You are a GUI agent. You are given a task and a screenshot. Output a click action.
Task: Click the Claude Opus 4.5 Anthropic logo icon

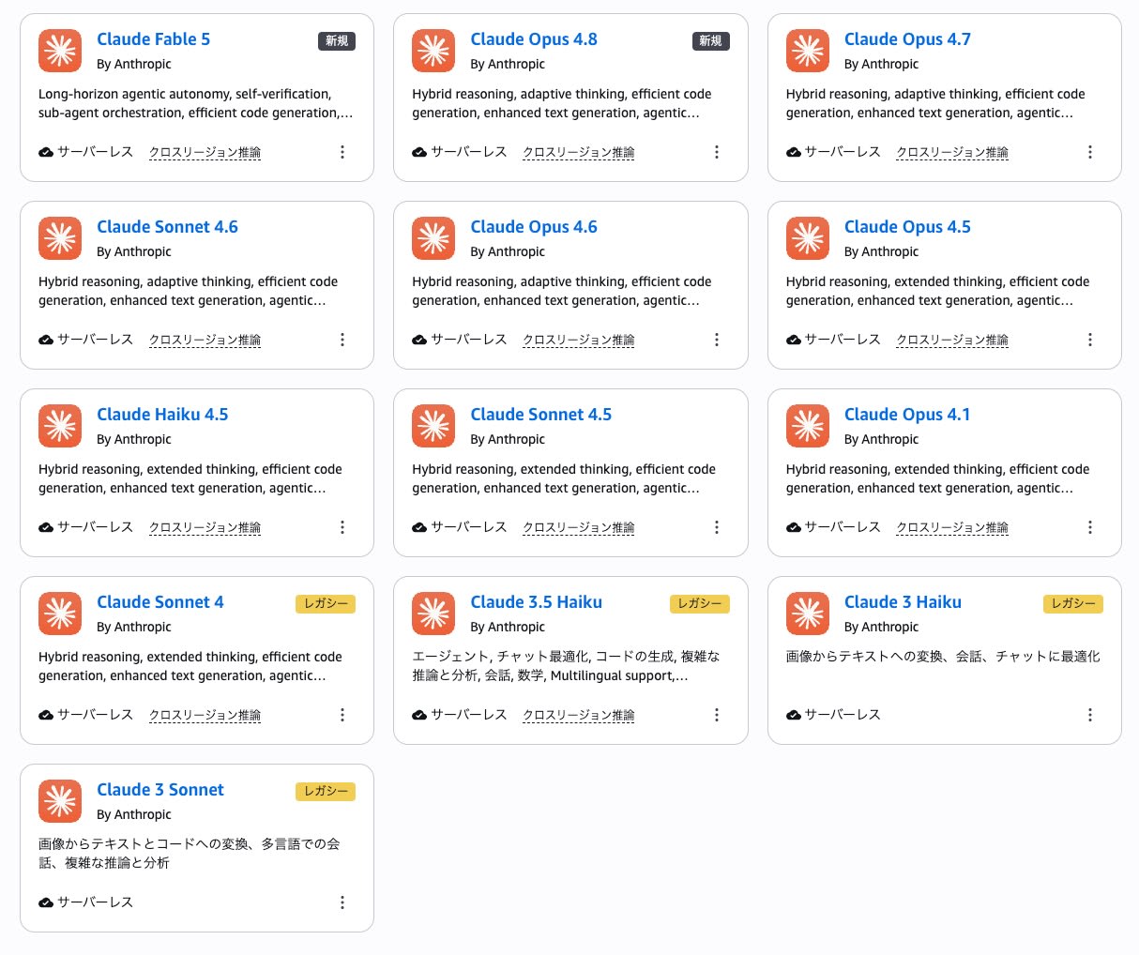click(808, 238)
